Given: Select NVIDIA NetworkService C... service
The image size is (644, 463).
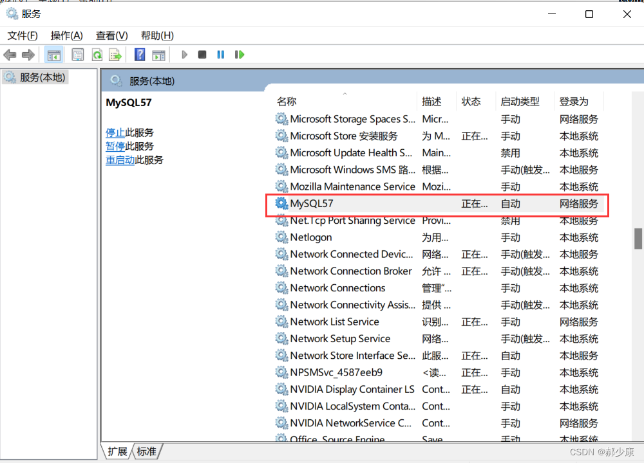Looking at the screenshot, I should [x=351, y=423].
